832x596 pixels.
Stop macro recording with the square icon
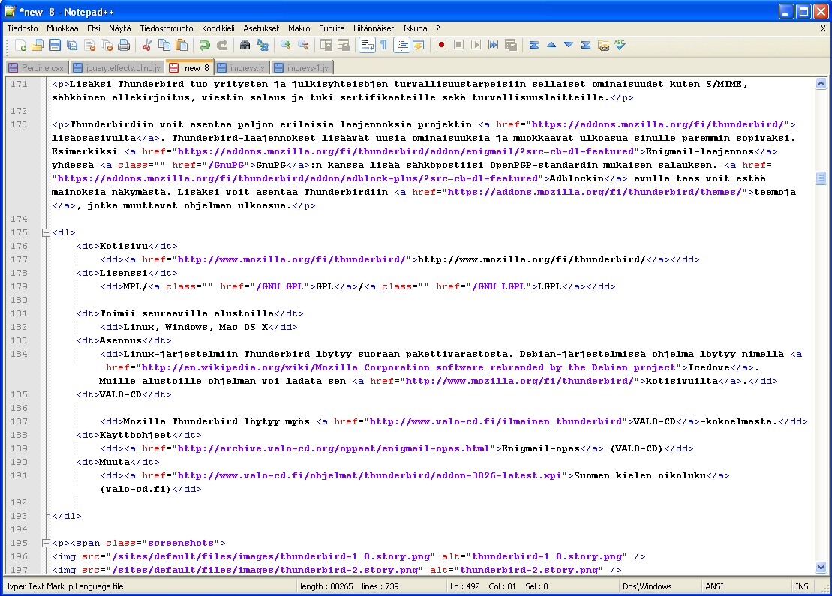(x=459, y=46)
